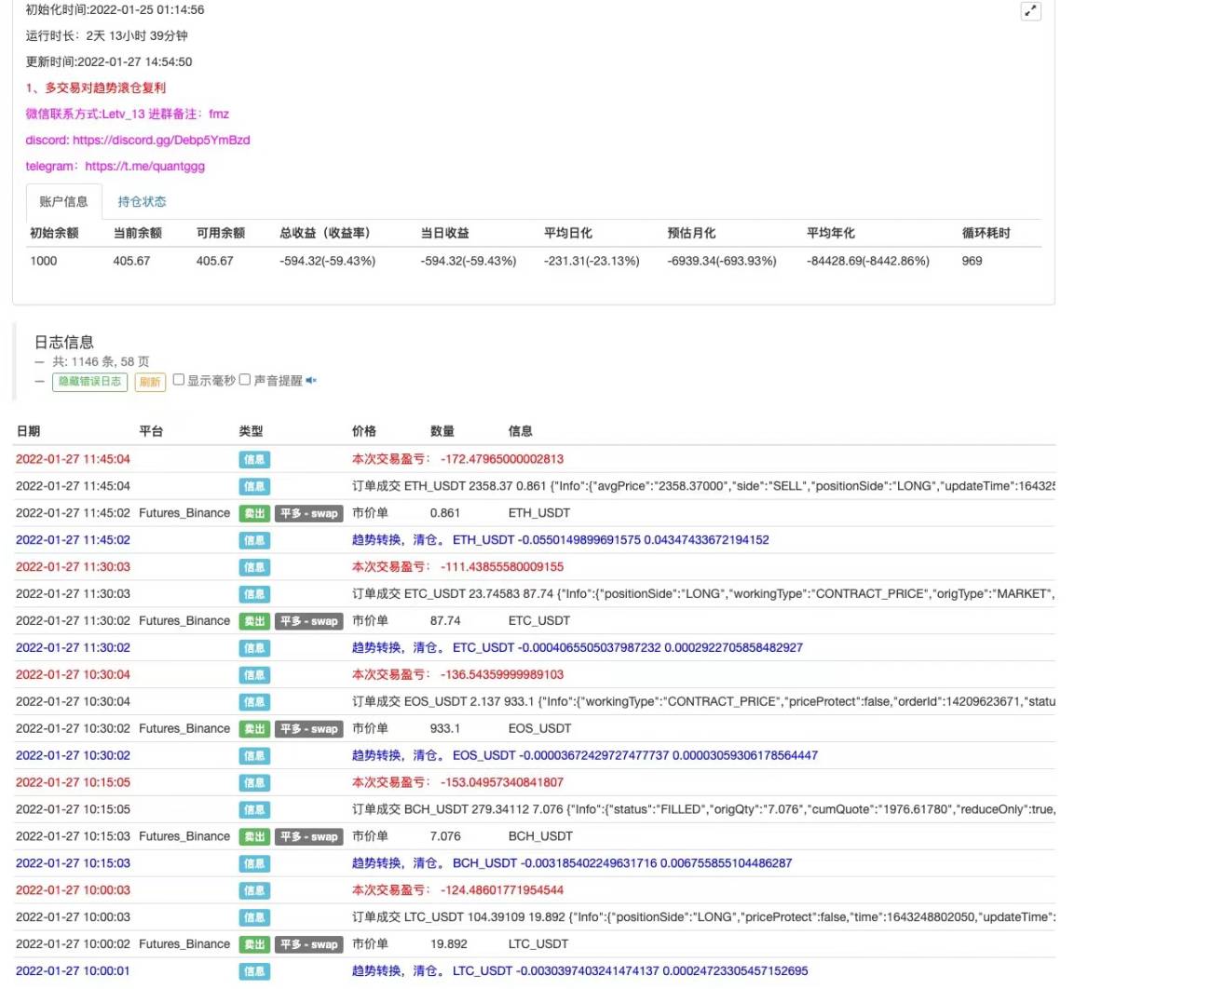
Task: Click quantity 933.1 in EOS_USDT row
Action: pos(445,729)
